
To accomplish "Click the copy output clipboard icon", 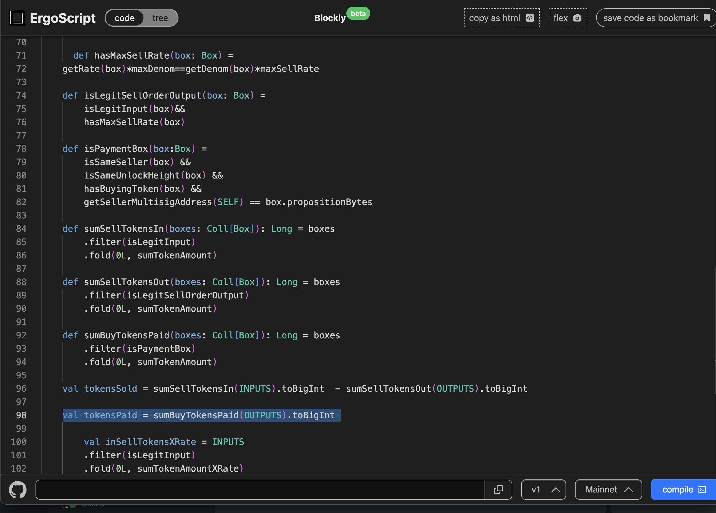I will [x=498, y=490].
